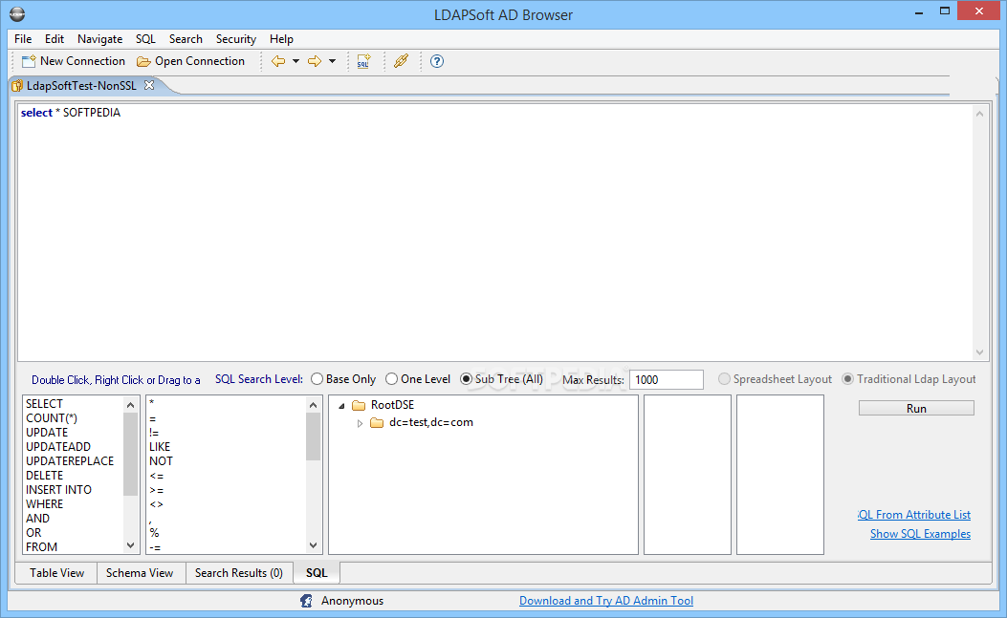Select Base Only search level
1007x618 pixels.
pos(317,379)
